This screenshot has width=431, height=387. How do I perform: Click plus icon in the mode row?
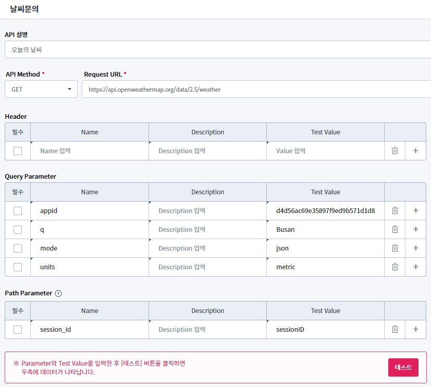[415, 248]
